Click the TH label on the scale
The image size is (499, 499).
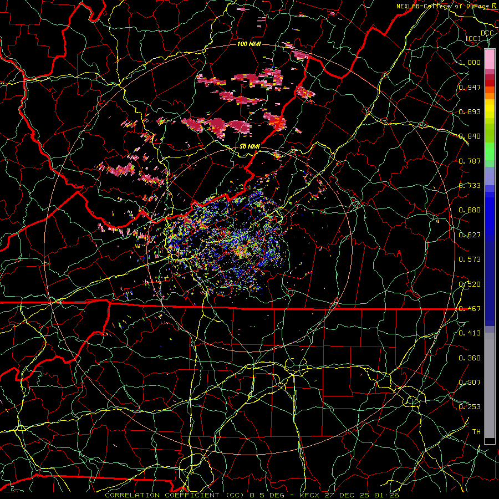(x=476, y=432)
